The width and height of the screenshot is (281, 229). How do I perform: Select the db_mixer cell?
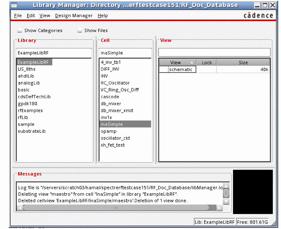pos(111,104)
